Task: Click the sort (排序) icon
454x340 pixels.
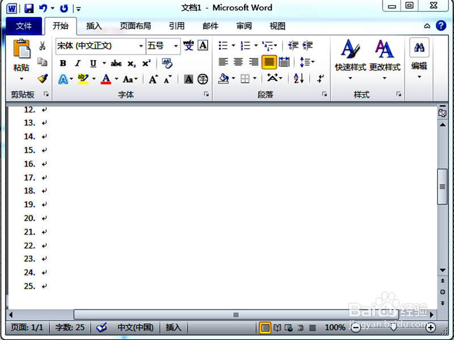Action: coord(297,78)
